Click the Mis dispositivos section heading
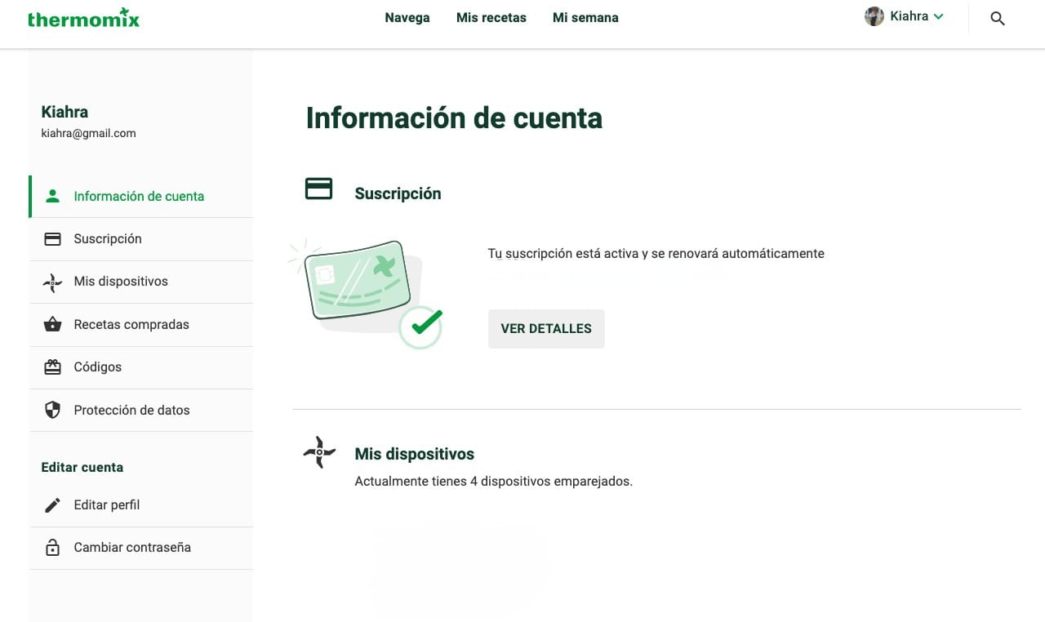This screenshot has height=622, width=1045. (x=414, y=454)
